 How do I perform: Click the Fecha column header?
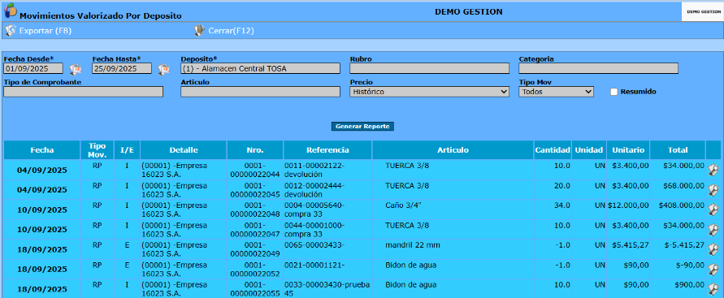[x=42, y=150]
